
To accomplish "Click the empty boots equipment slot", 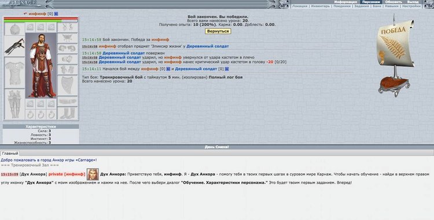I will [68, 113].
